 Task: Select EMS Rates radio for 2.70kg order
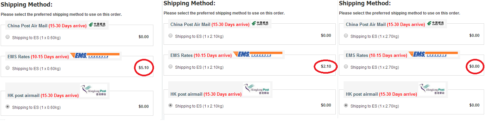[346, 66]
